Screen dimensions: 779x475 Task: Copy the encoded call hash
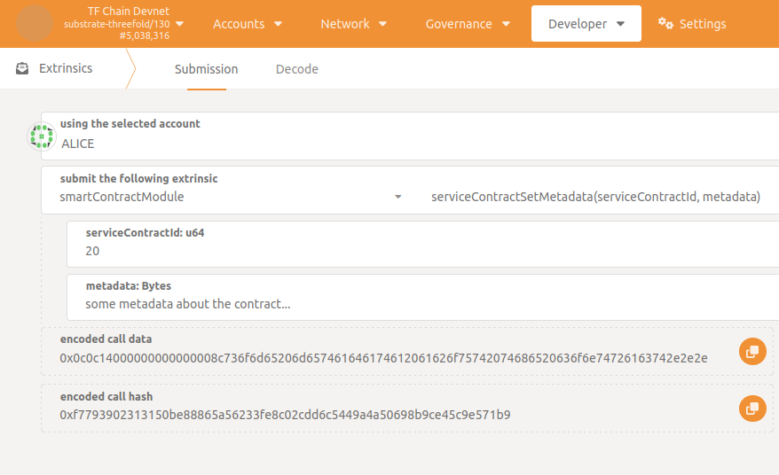[751, 409]
